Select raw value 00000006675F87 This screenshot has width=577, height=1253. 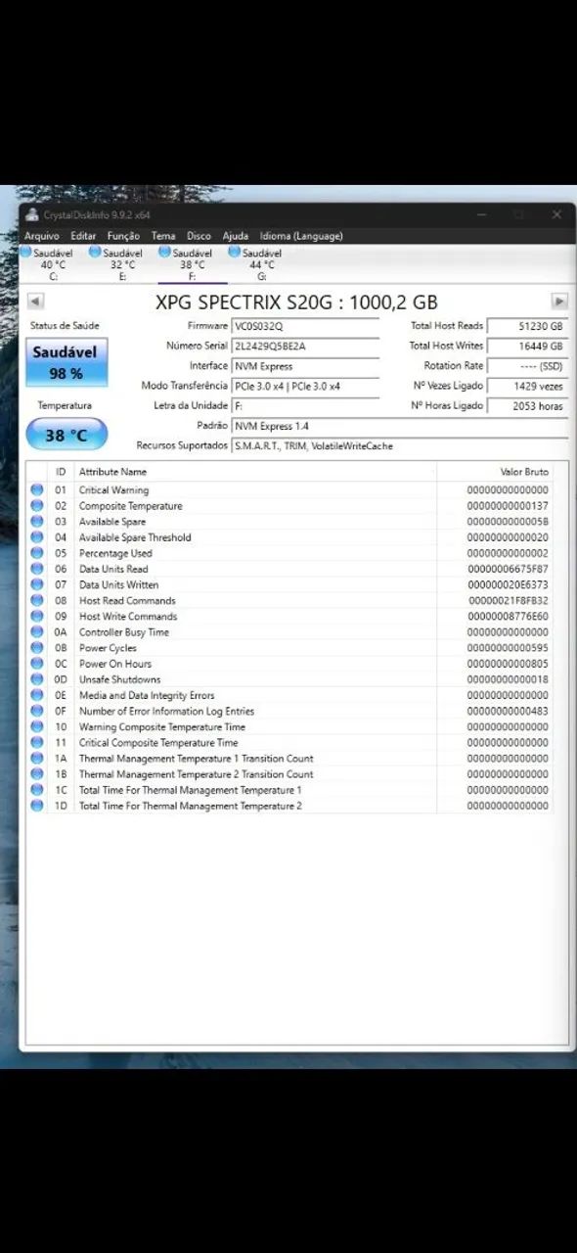pyautogui.click(x=508, y=569)
